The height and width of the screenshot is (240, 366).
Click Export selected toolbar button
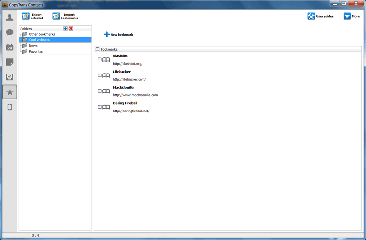tap(33, 16)
